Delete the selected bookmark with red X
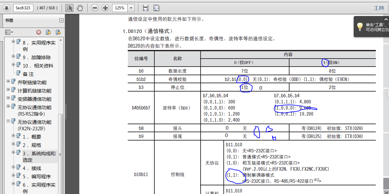Viewport: 389px width, 194px height. [39, 32]
